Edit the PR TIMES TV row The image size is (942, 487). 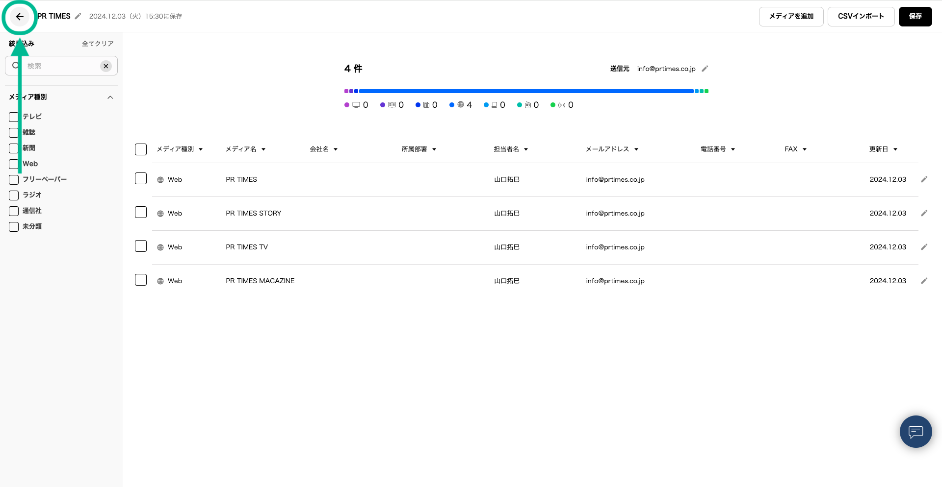(x=924, y=247)
